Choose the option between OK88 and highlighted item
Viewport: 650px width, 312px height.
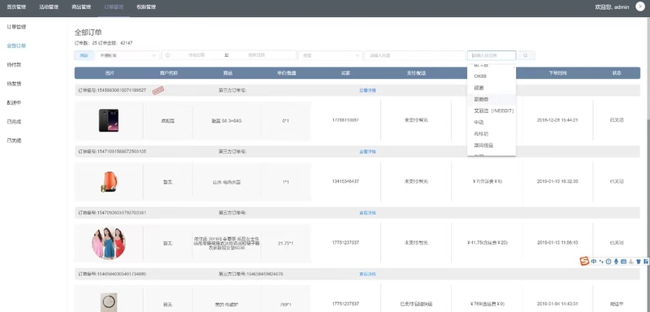492,88
